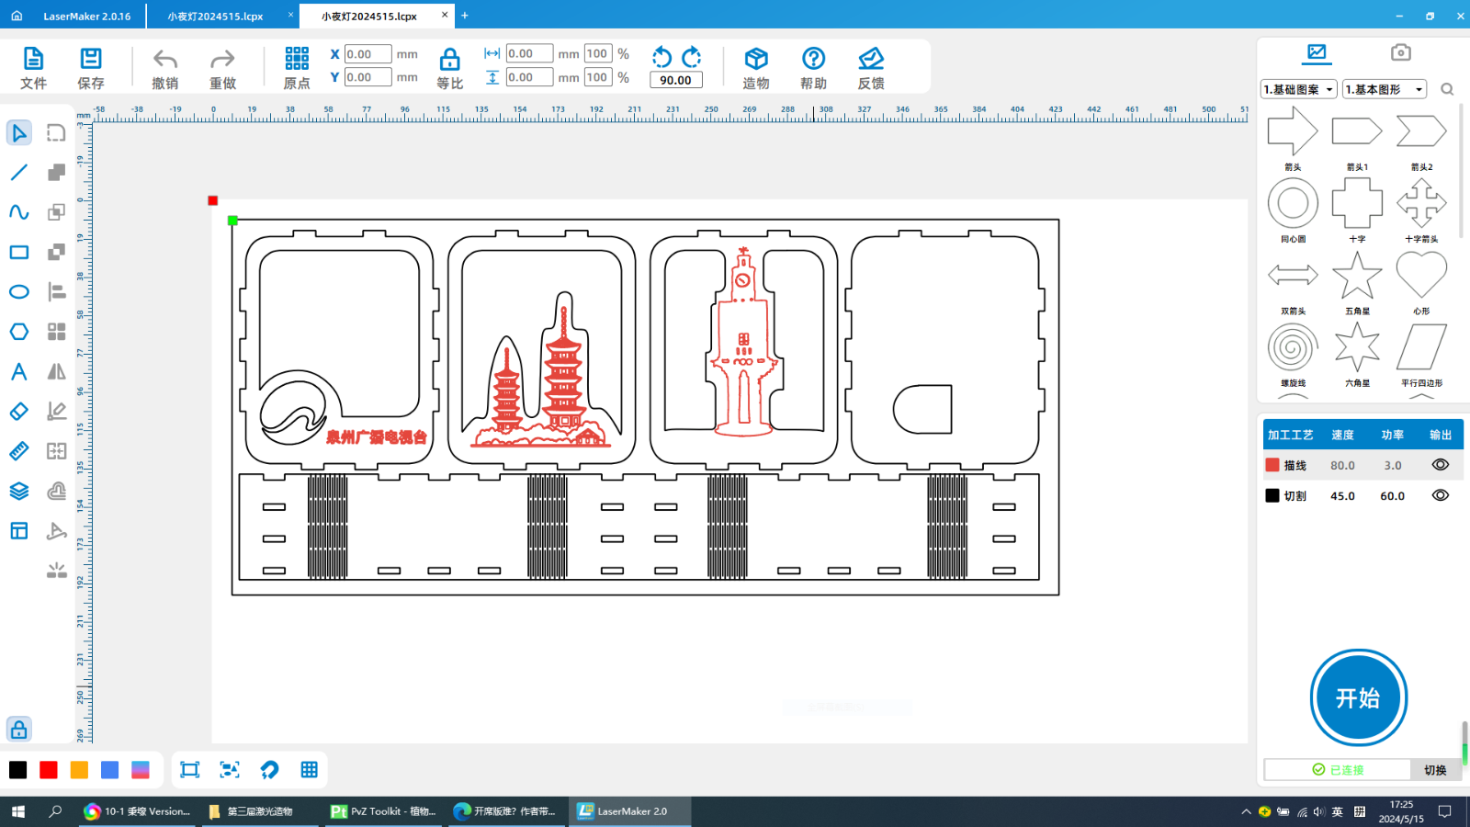
Task: Toggle visibility of 描线 layer
Action: click(x=1440, y=465)
